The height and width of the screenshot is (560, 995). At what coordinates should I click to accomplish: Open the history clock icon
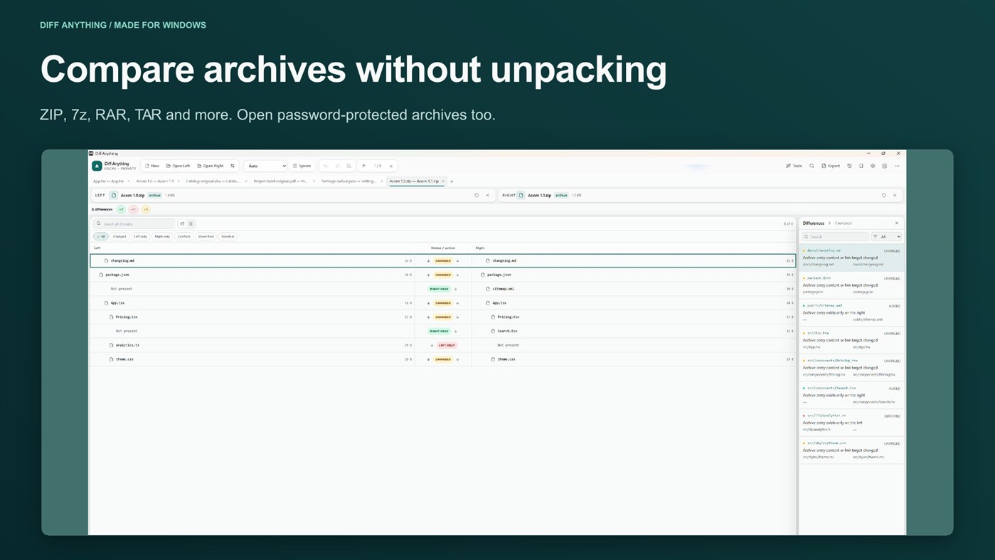tap(849, 166)
